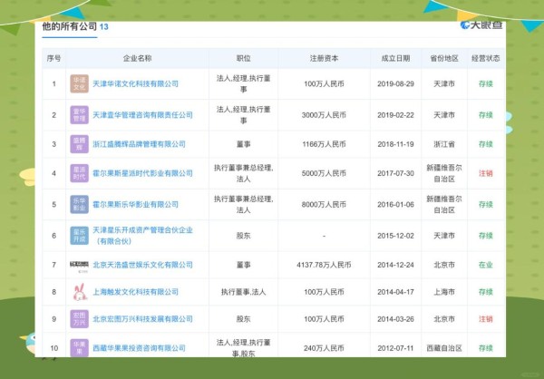
Task: Click the 成立日期 column header
Action: [x=395, y=58]
